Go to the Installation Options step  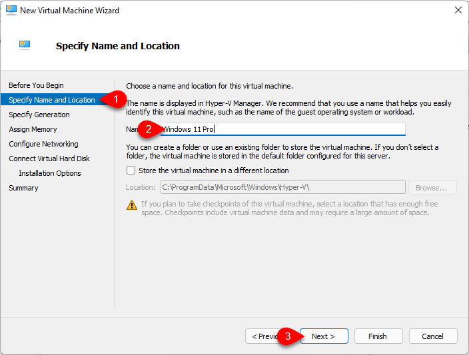[x=50, y=173]
